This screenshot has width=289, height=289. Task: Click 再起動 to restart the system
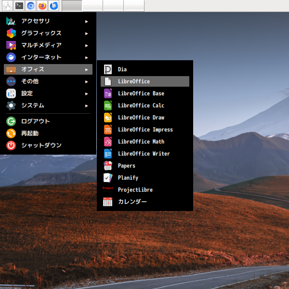pyautogui.click(x=29, y=133)
